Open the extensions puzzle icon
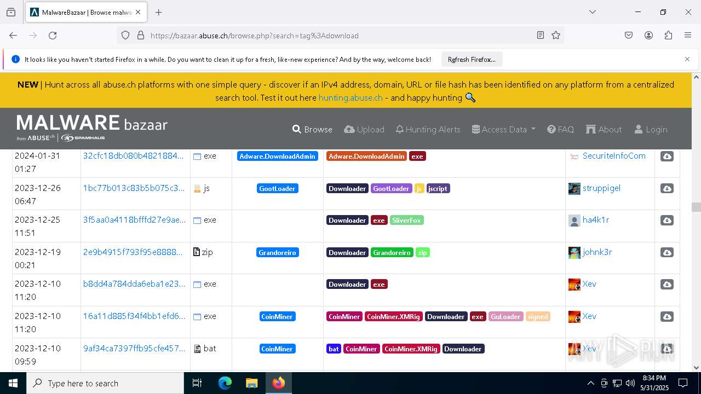 [x=668, y=36]
